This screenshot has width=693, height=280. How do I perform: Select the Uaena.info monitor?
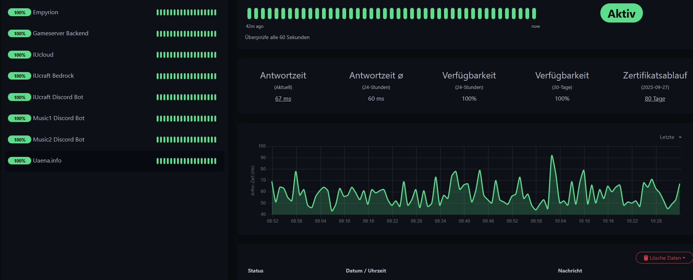(47, 161)
